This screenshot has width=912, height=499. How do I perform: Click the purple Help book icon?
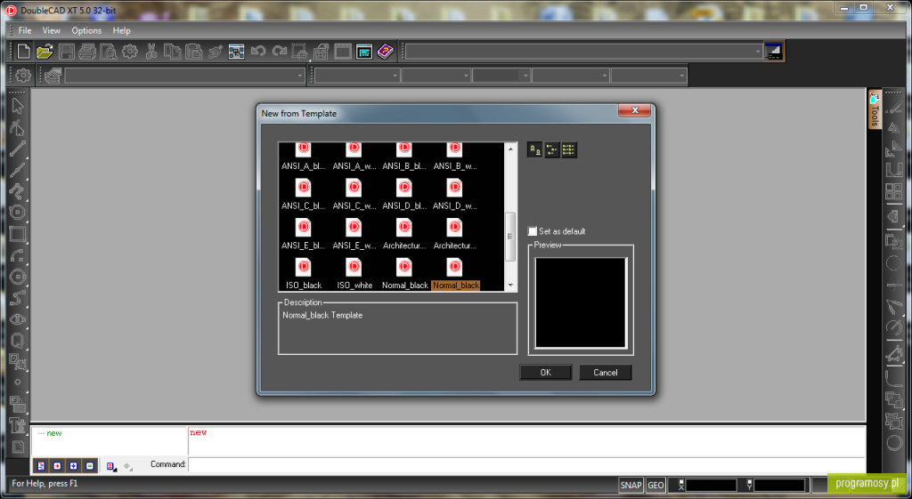point(385,52)
